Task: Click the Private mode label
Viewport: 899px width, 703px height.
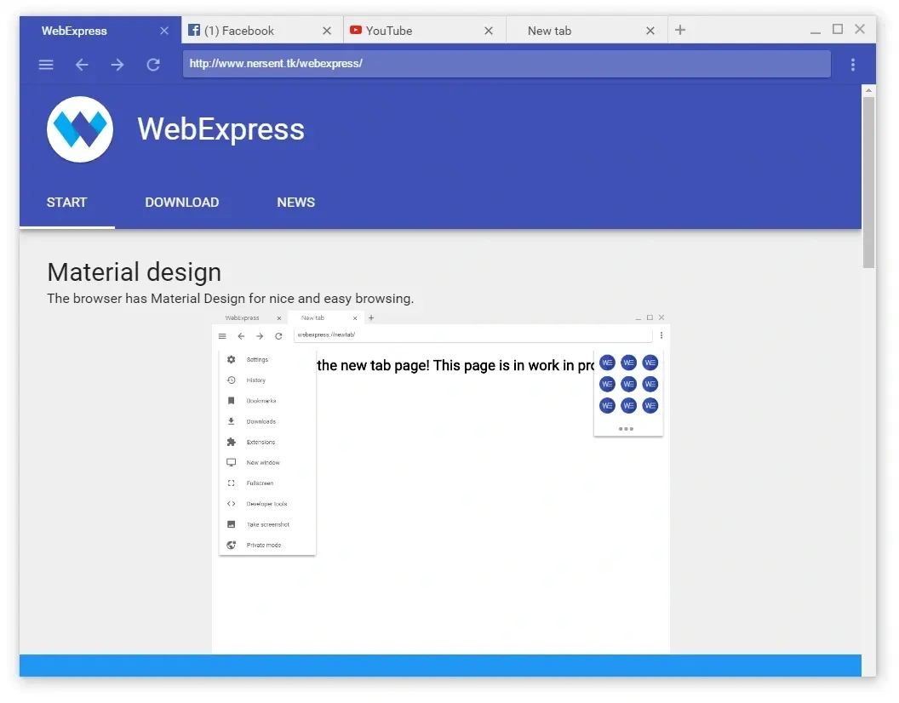Action: point(263,546)
